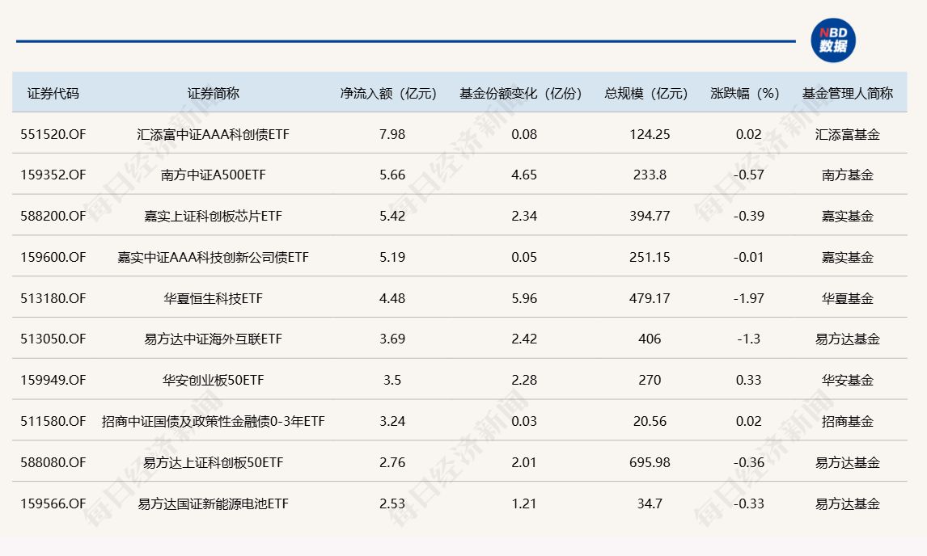Select total scale value 124.25
Screen dimensions: 927x556
point(650,134)
